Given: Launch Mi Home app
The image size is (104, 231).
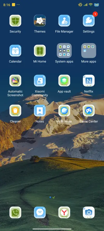Looking at the screenshot, I should pos(40,50).
